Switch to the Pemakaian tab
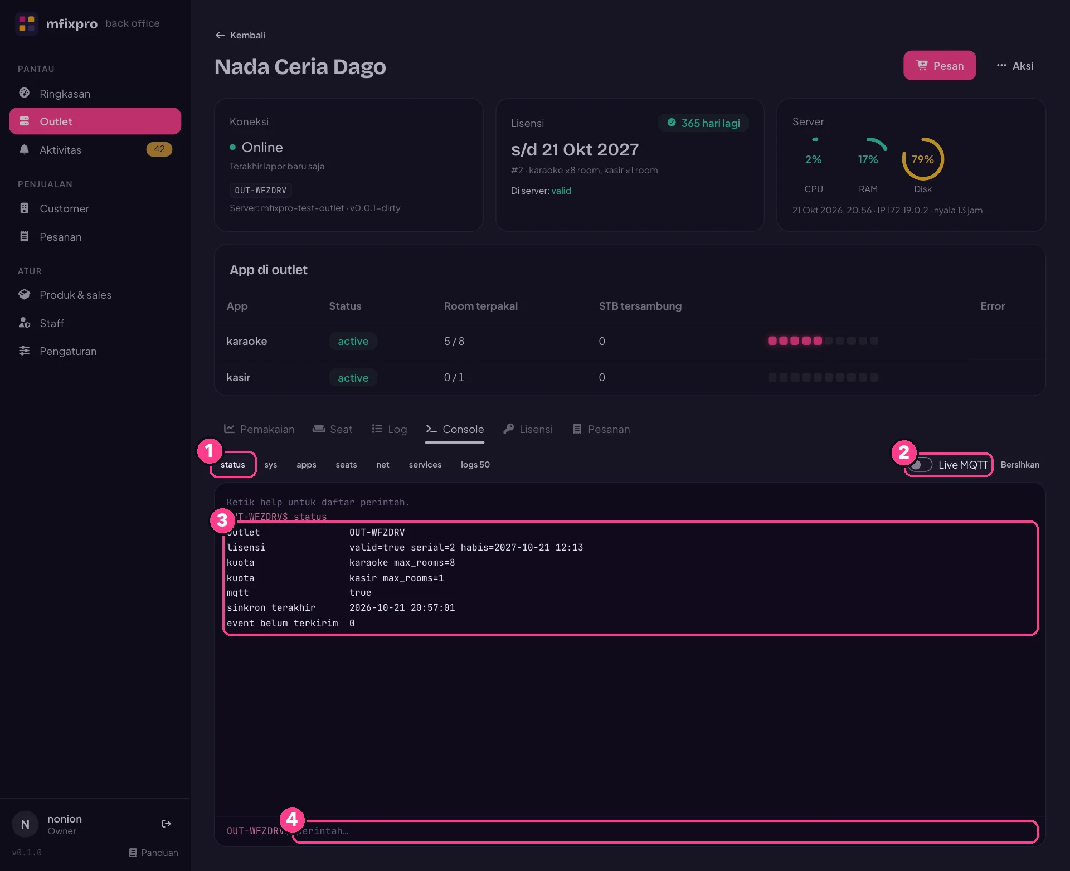 259,429
